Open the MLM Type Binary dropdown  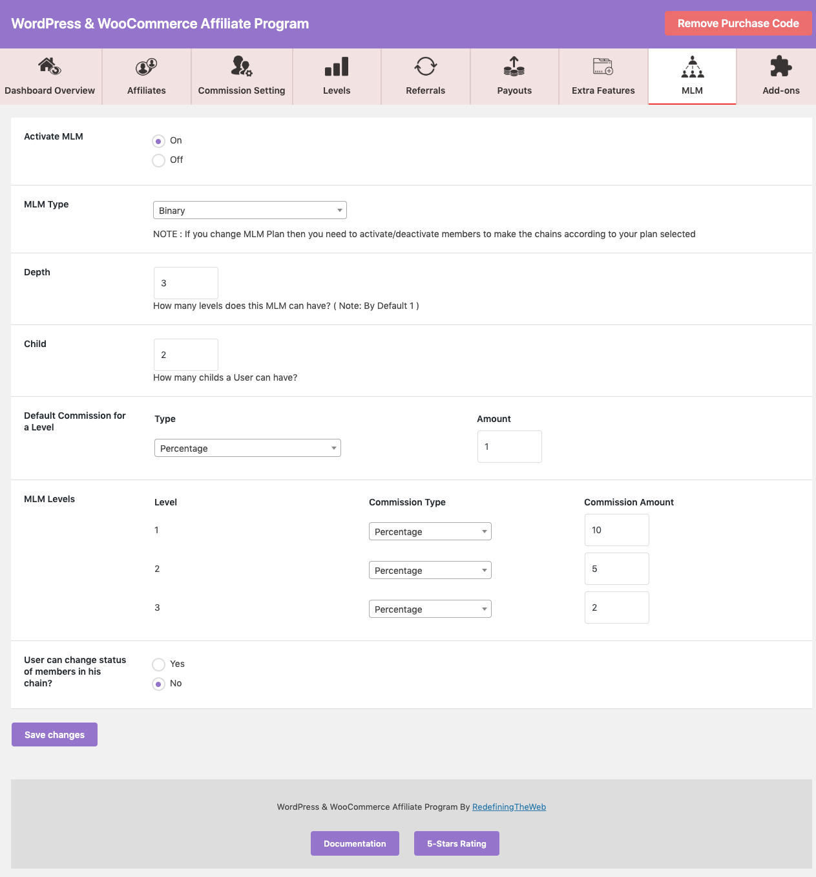250,210
